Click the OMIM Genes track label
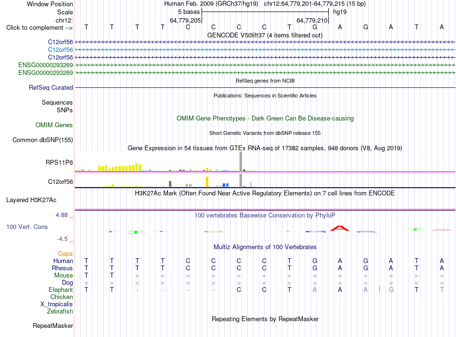 click(x=54, y=125)
